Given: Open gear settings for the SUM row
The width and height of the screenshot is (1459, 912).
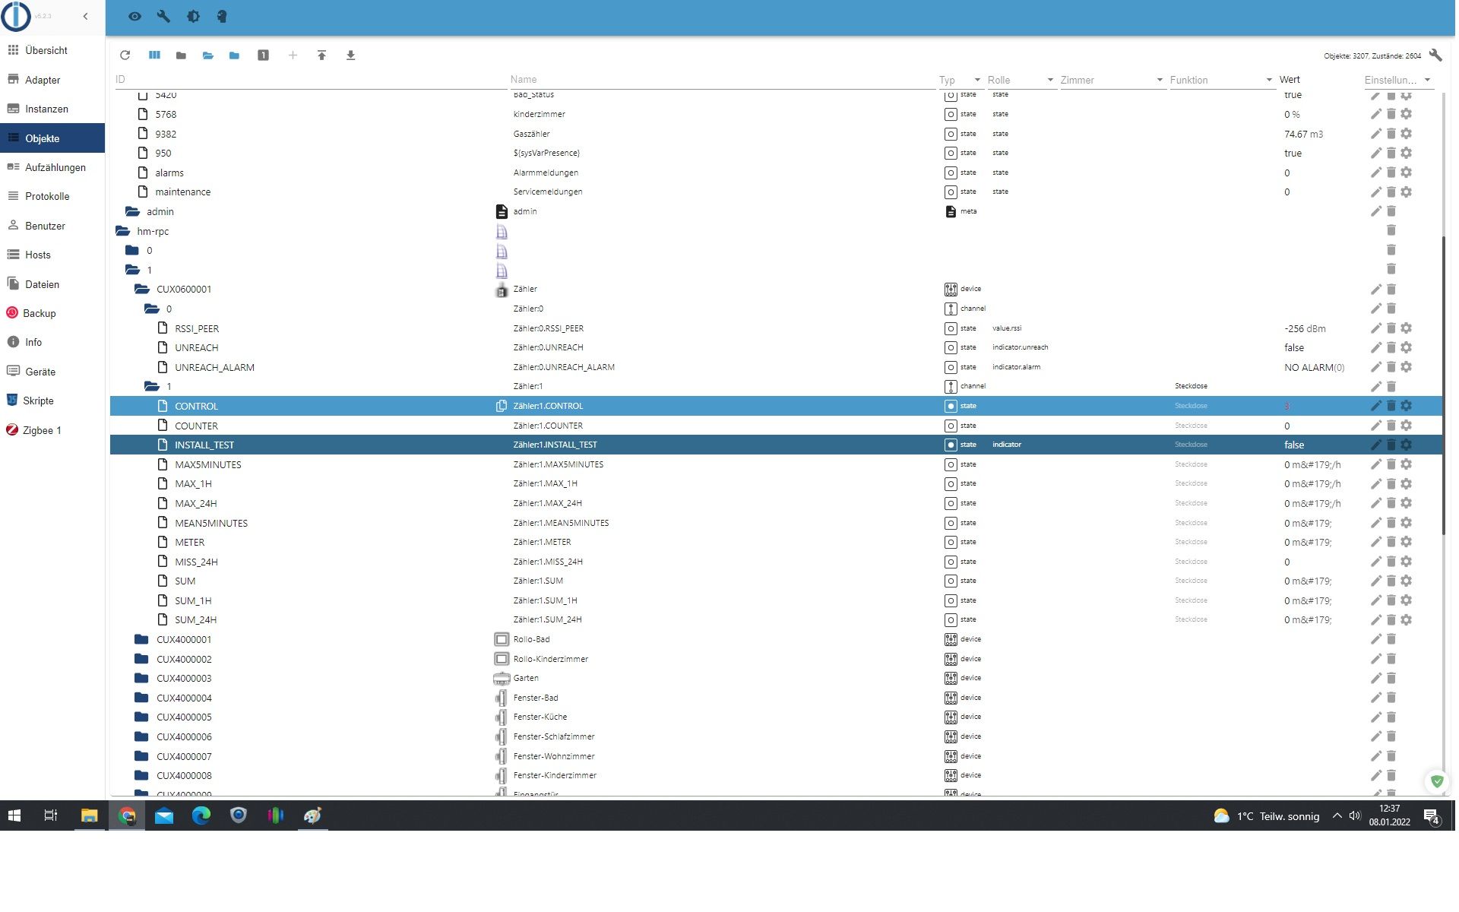Looking at the screenshot, I should (1407, 581).
